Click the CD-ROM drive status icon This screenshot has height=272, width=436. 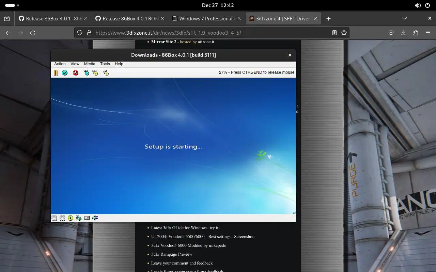(71, 218)
